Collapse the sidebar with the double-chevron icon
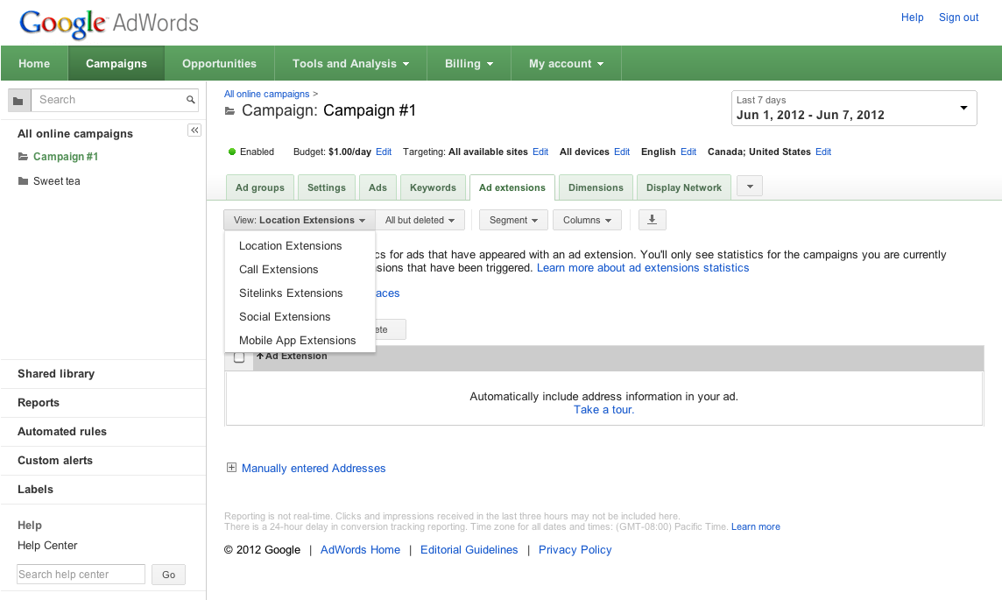The image size is (1002, 600). tap(194, 131)
